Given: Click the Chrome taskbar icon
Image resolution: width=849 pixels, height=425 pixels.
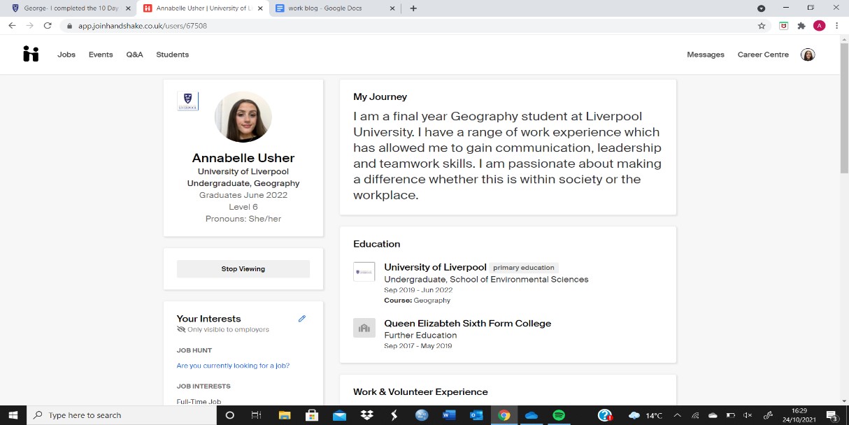Looking at the screenshot, I should tap(504, 415).
